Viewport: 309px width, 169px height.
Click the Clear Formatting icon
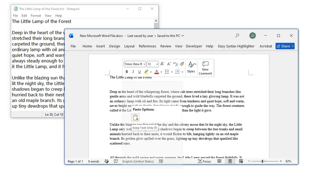click(x=175, y=64)
